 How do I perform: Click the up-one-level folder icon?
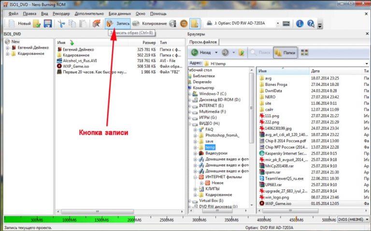coord(242,52)
